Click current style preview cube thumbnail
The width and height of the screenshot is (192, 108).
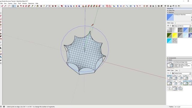[x=170, y=65]
